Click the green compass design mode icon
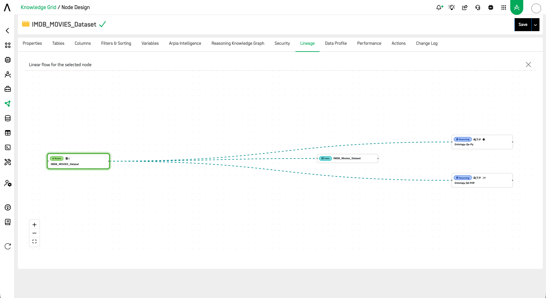The width and height of the screenshot is (546, 298). click(x=517, y=7)
